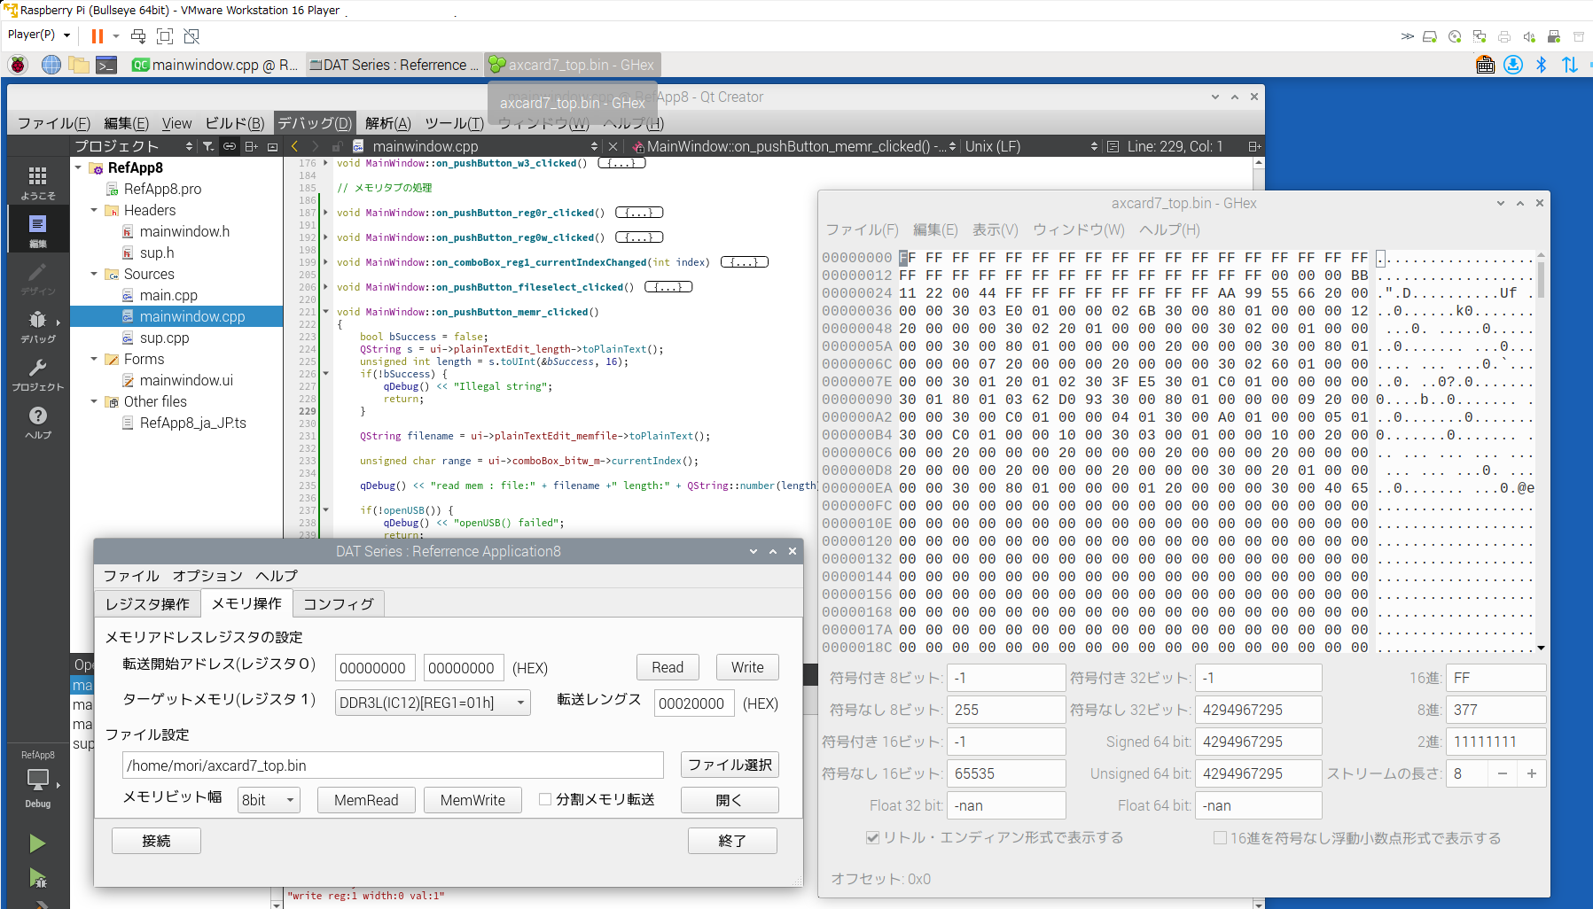This screenshot has height=909, width=1593.
Task: Click the green Run button
Action: pos(37,843)
